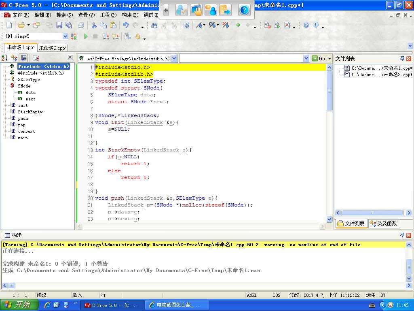The height and width of the screenshot is (311, 414).
Task: Select the convert function in symbol tree
Action: coord(26,132)
